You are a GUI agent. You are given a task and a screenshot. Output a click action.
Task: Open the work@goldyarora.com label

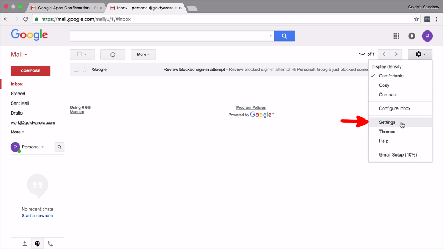33,122
